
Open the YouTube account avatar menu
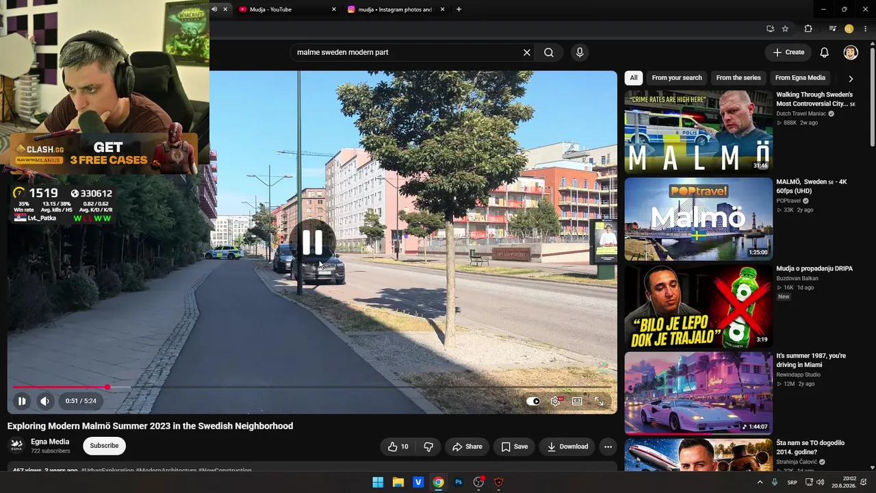[851, 53]
